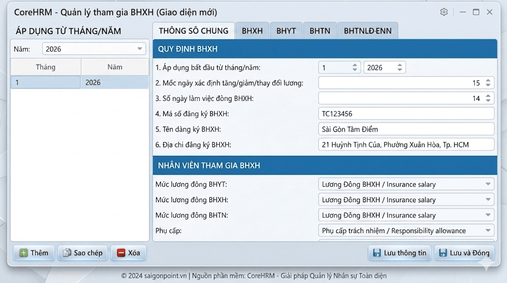Open settings via the gear icon
This screenshot has height=283, width=507.
444,12
